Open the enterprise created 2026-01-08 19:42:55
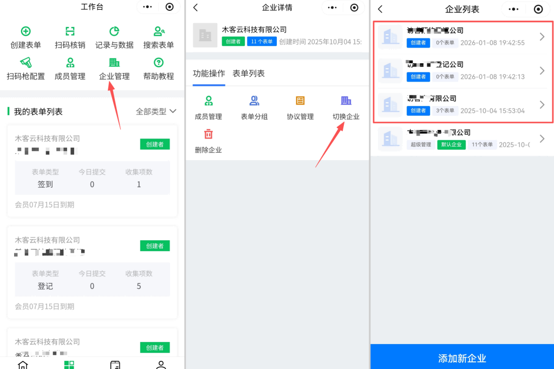 click(462, 37)
